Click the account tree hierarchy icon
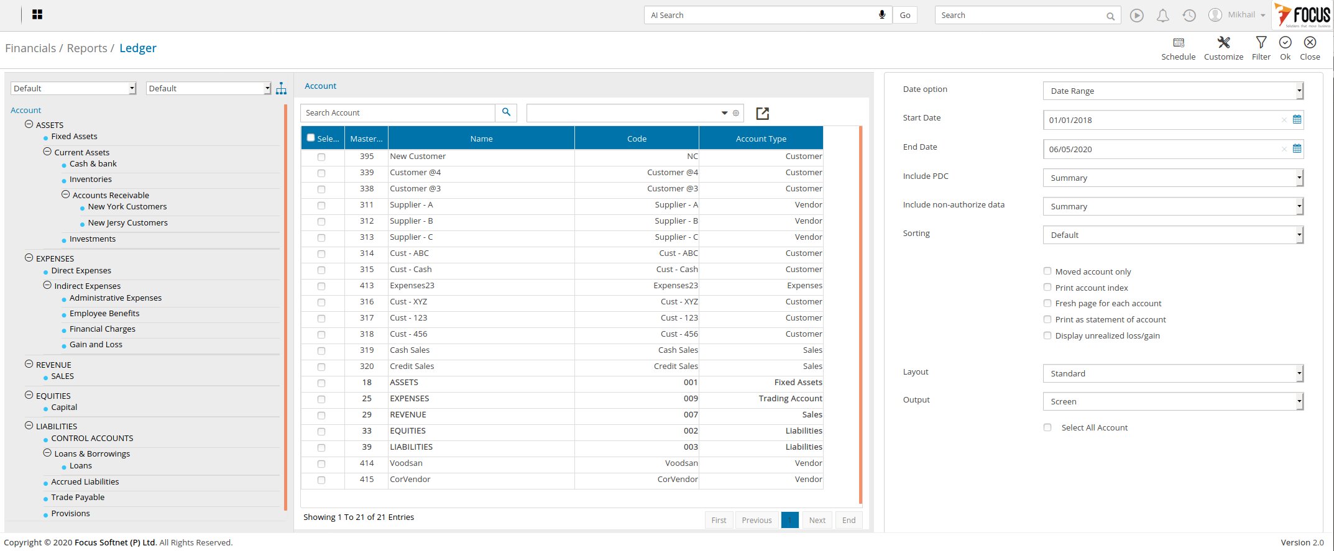This screenshot has height=551, width=1334. click(x=282, y=89)
